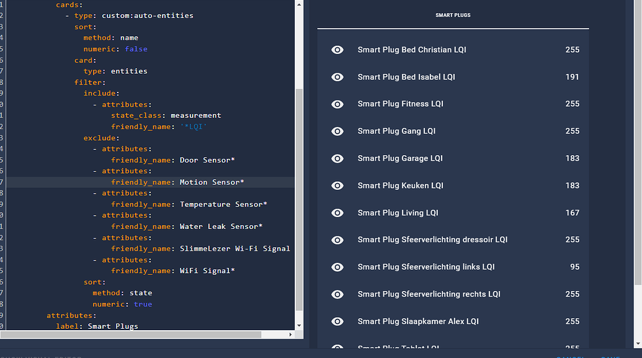Click the CANCEL button
The height and width of the screenshot is (358, 642).
pyautogui.click(x=571, y=356)
